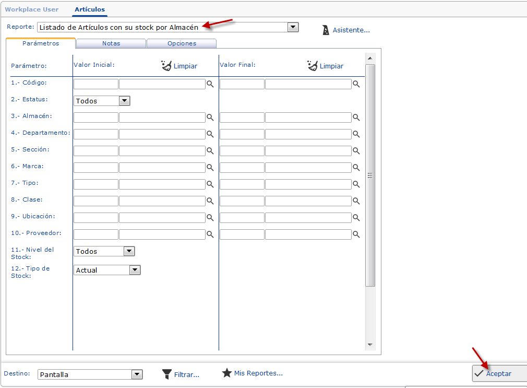The width and height of the screenshot is (527, 388).
Task: Open the Destino dropdown
Action: tap(137, 374)
